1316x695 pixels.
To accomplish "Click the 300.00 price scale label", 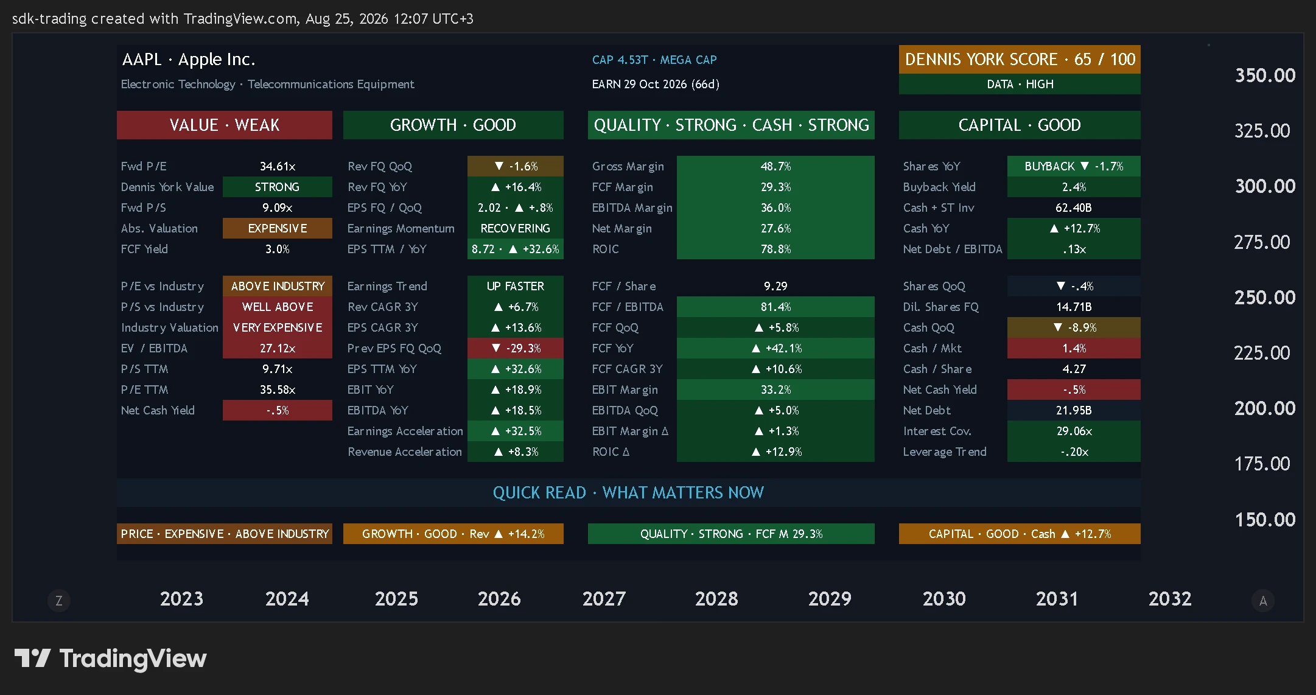I will click(x=1265, y=186).
